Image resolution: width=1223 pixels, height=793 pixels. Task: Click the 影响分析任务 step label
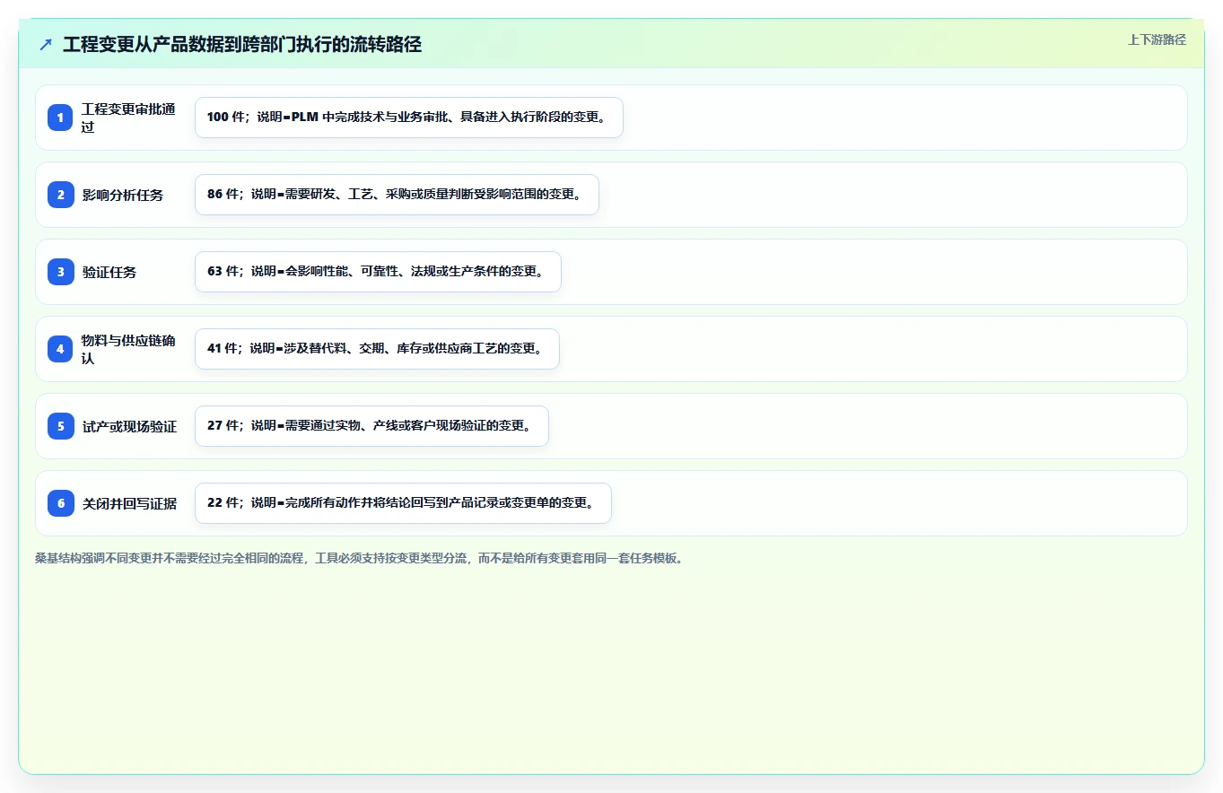point(123,195)
